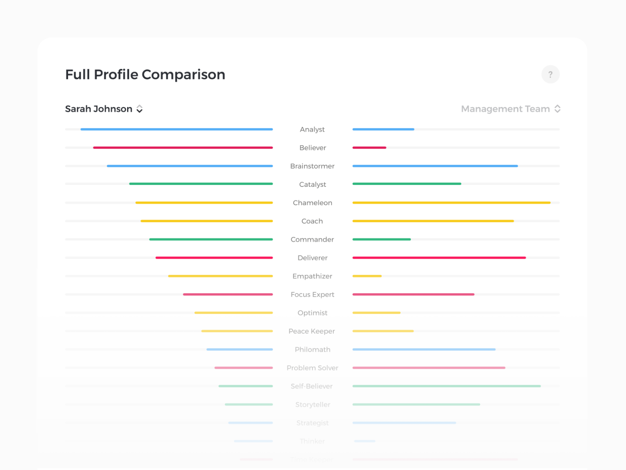Click the Management Team label

tap(505, 109)
